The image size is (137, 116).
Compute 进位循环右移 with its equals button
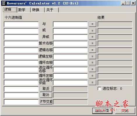pyautogui.click(x=93, y=69)
